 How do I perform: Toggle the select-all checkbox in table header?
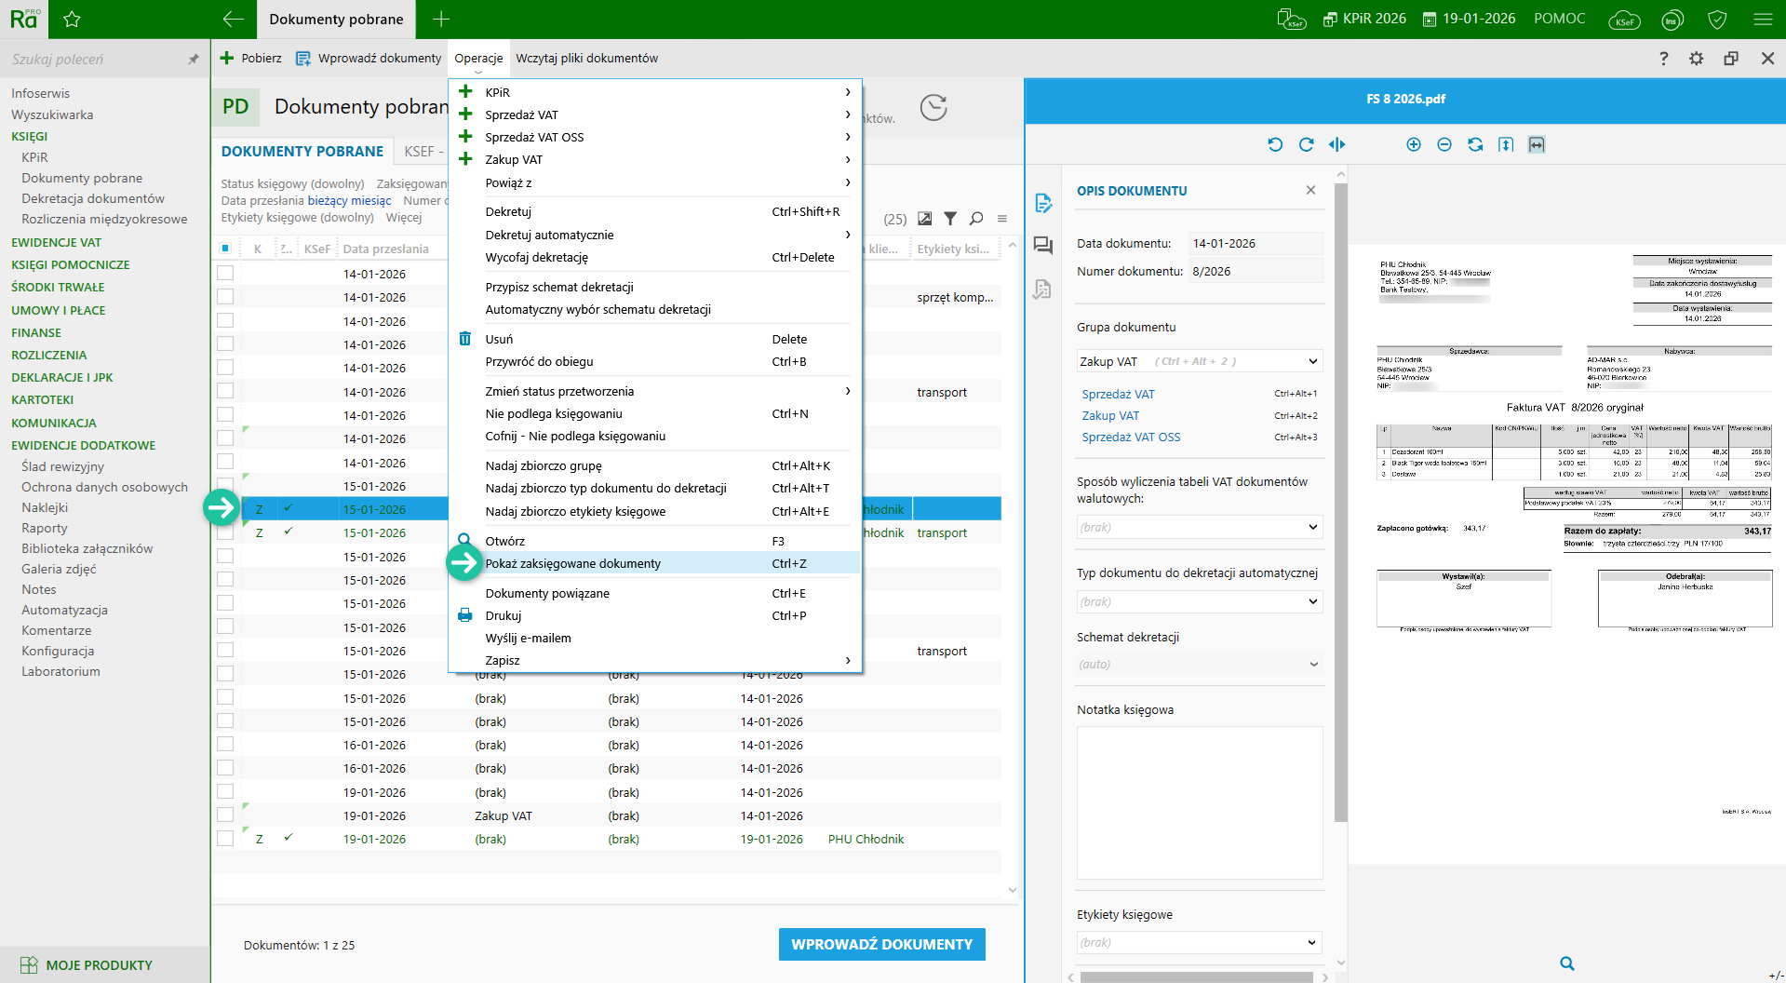point(225,249)
